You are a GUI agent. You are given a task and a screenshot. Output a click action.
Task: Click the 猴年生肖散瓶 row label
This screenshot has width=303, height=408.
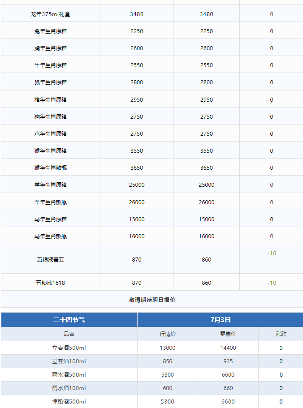point(50,168)
